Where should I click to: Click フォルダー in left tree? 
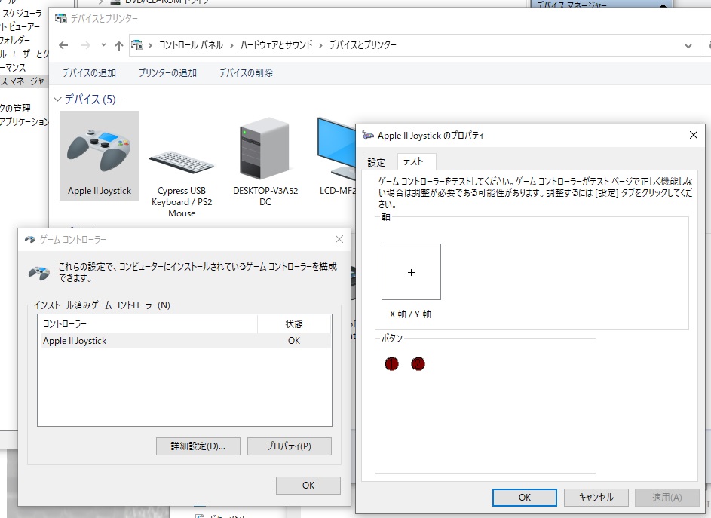[15, 41]
